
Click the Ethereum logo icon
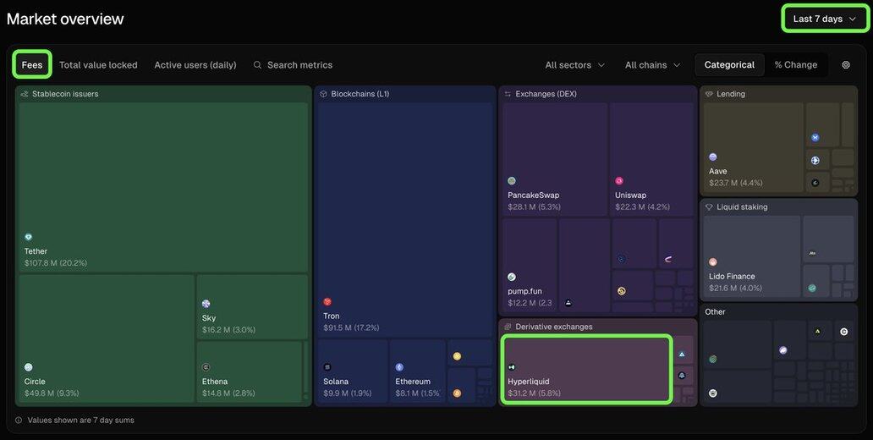click(399, 367)
